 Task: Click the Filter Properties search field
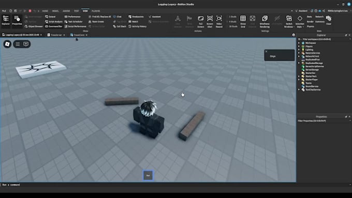pyautogui.click(x=324, y=120)
